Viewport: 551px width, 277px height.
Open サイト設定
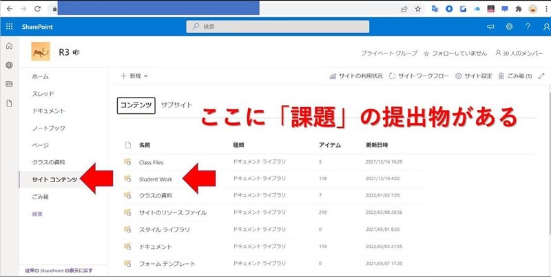[474, 76]
